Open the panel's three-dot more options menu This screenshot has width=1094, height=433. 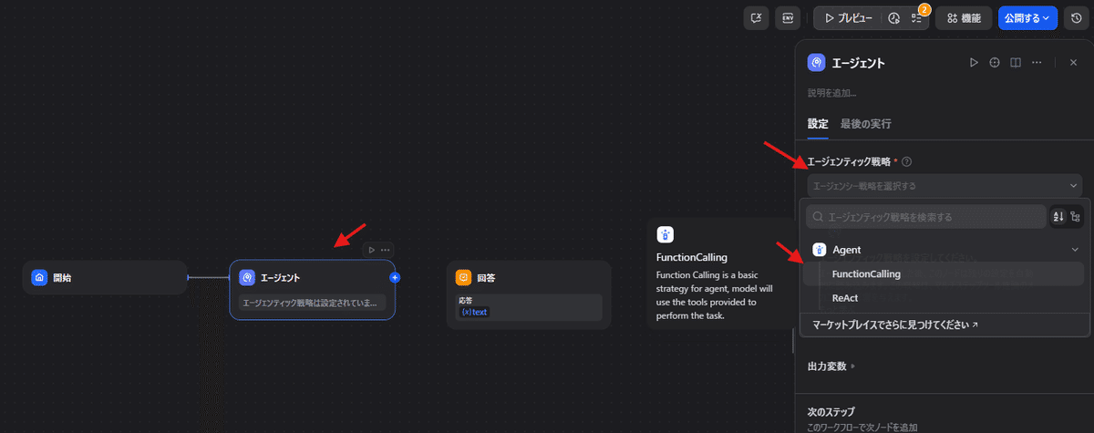(1037, 63)
